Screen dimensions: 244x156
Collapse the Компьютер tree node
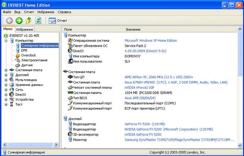(x=6, y=40)
